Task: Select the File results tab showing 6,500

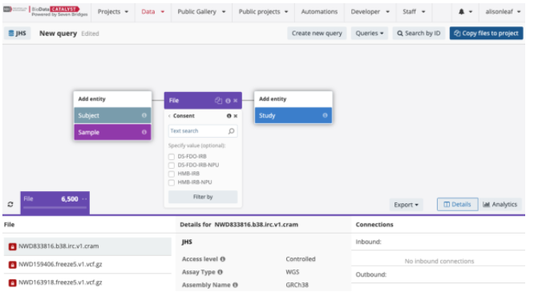Action: click(x=55, y=203)
